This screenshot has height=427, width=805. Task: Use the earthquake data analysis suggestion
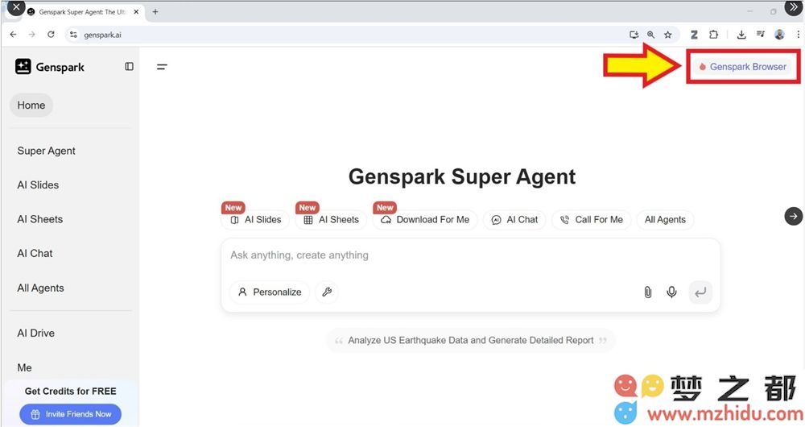(x=471, y=340)
